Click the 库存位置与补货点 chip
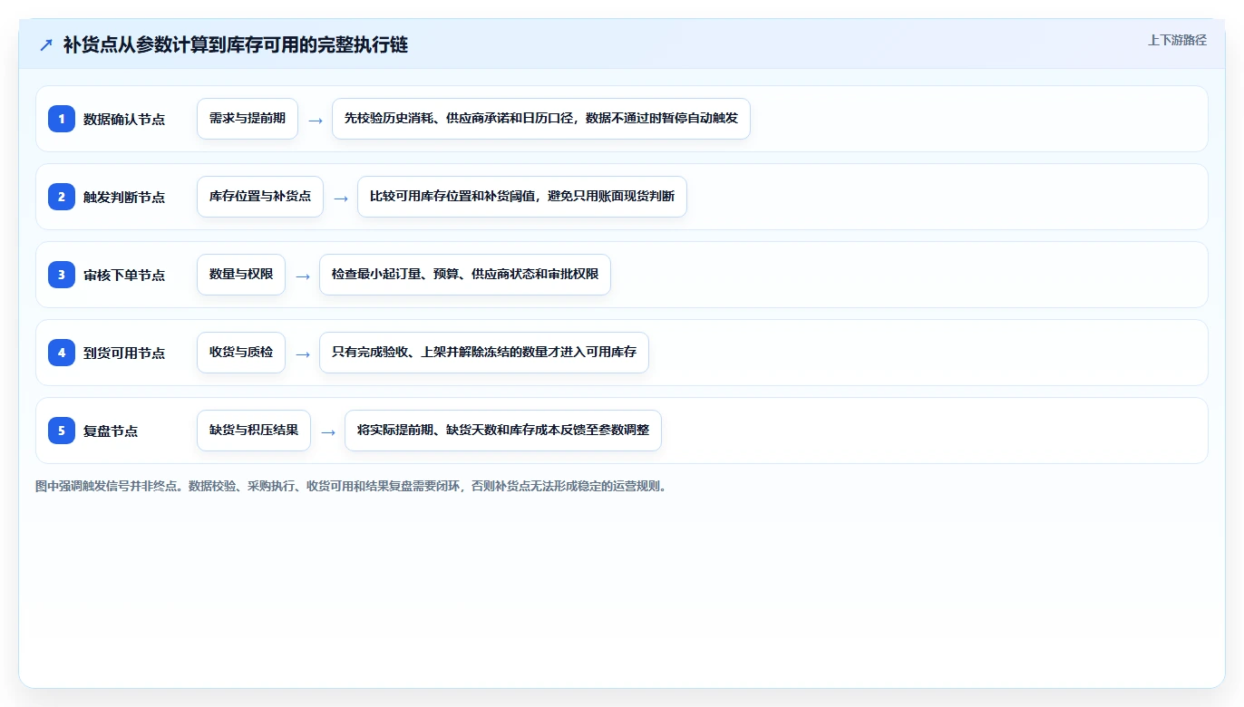 [x=260, y=197]
